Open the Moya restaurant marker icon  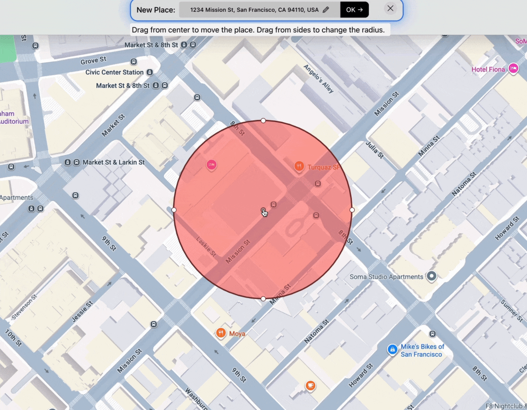[x=221, y=333]
